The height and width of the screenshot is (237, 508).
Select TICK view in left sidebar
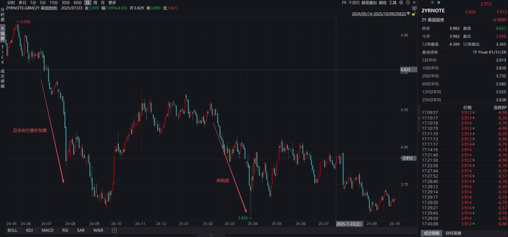[x=2, y=55]
